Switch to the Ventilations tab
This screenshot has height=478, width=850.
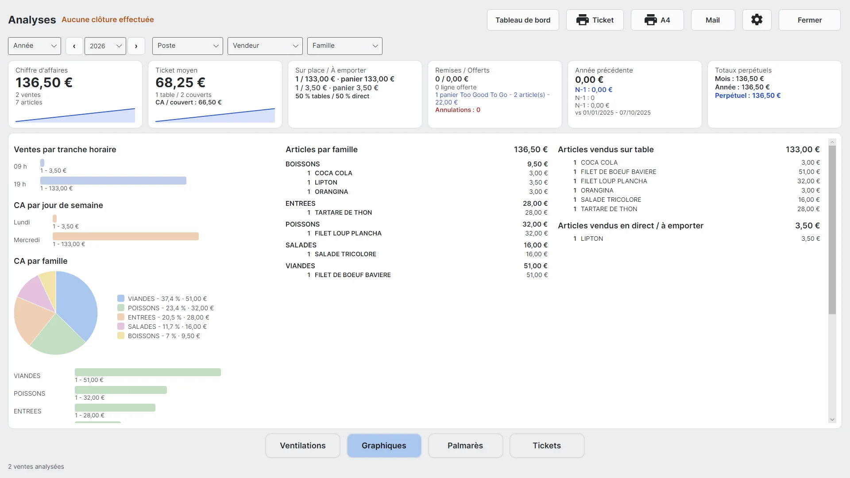point(303,446)
